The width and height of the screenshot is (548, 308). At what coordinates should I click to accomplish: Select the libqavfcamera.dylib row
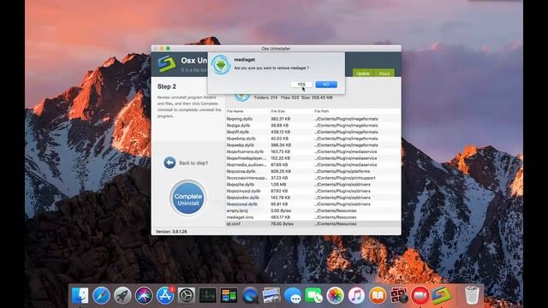(x=313, y=151)
